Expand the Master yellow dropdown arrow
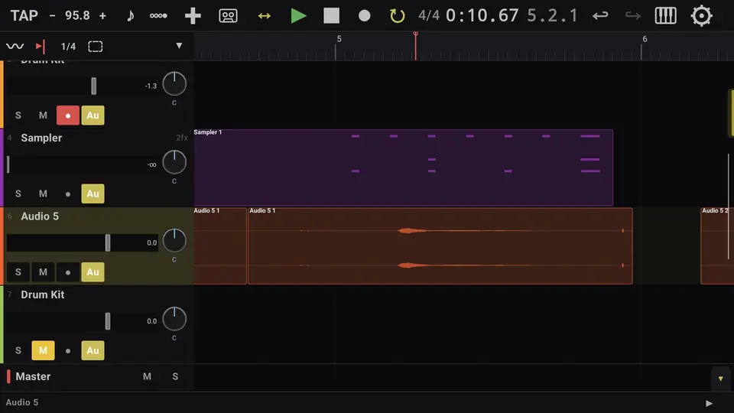Image resolution: width=734 pixels, height=413 pixels. point(720,379)
